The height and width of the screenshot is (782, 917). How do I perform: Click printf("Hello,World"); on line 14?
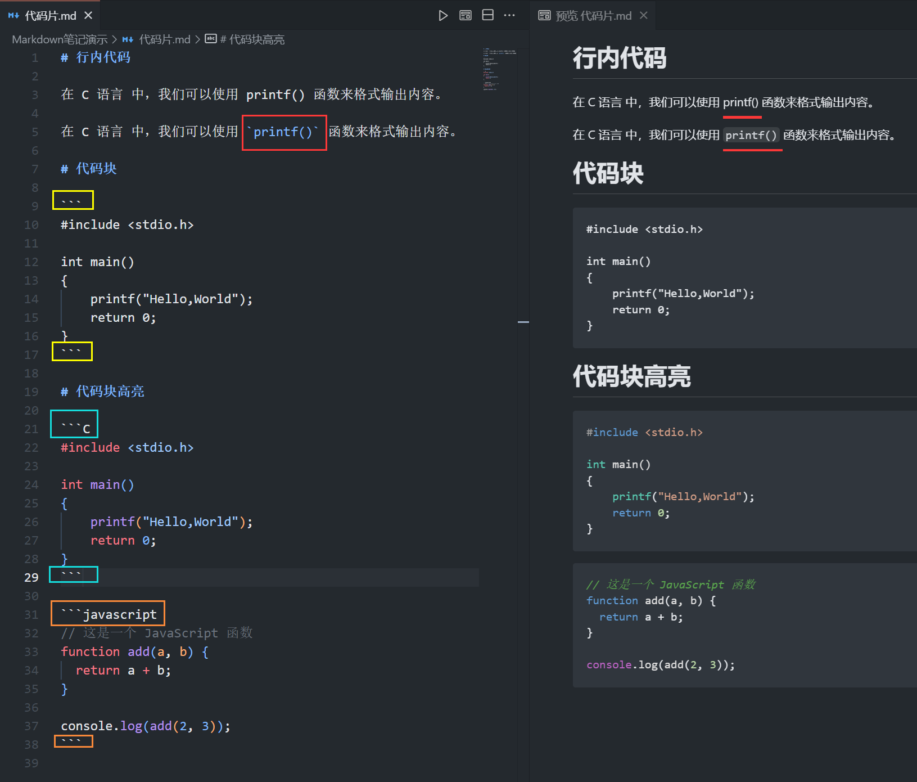(x=171, y=299)
